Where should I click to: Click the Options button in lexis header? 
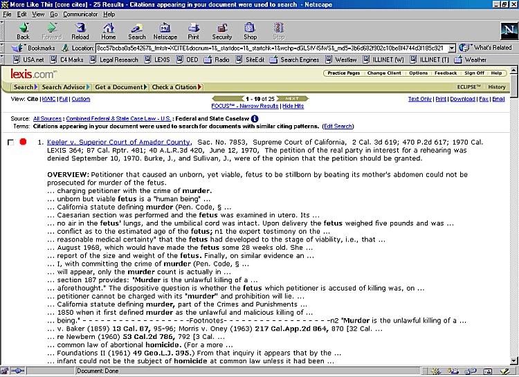pyautogui.click(x=419, y=73)
